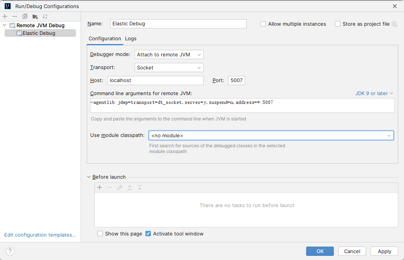Focus the Host field with localhost

coord(155,80)
